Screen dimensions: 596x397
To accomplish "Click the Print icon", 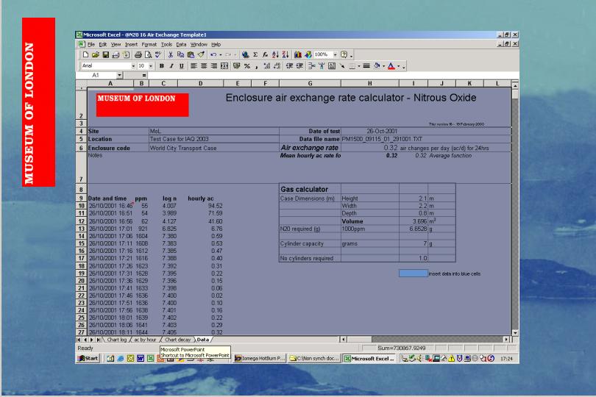I will 138,55.
